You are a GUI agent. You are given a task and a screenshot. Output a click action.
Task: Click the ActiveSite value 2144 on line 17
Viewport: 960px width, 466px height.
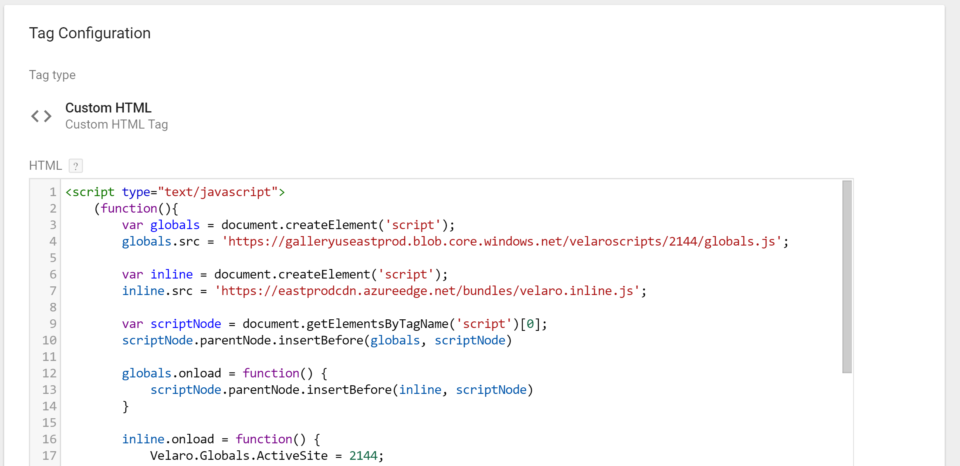coord(363,456)
